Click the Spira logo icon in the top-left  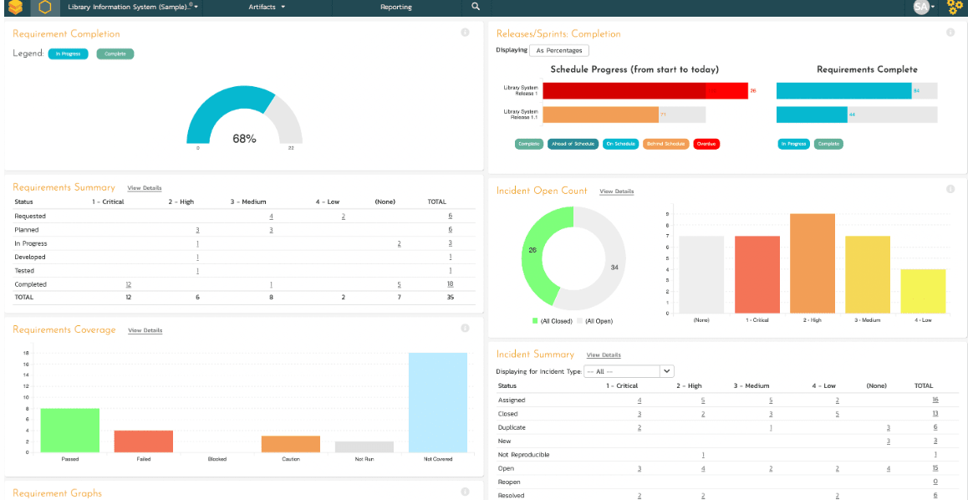pyautogui.click(x=15, y=8)
